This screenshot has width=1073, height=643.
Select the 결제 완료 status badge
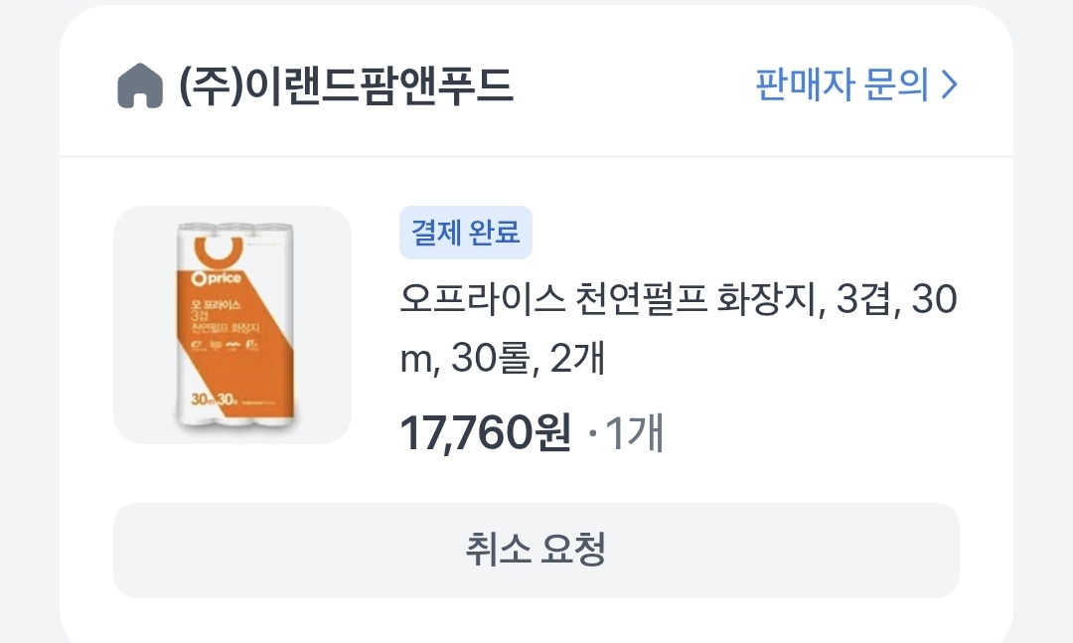coord(465,233)
